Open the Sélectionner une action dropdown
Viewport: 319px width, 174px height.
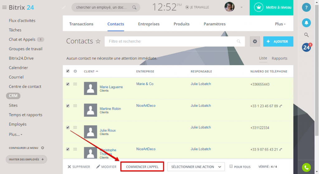(196, 167)
